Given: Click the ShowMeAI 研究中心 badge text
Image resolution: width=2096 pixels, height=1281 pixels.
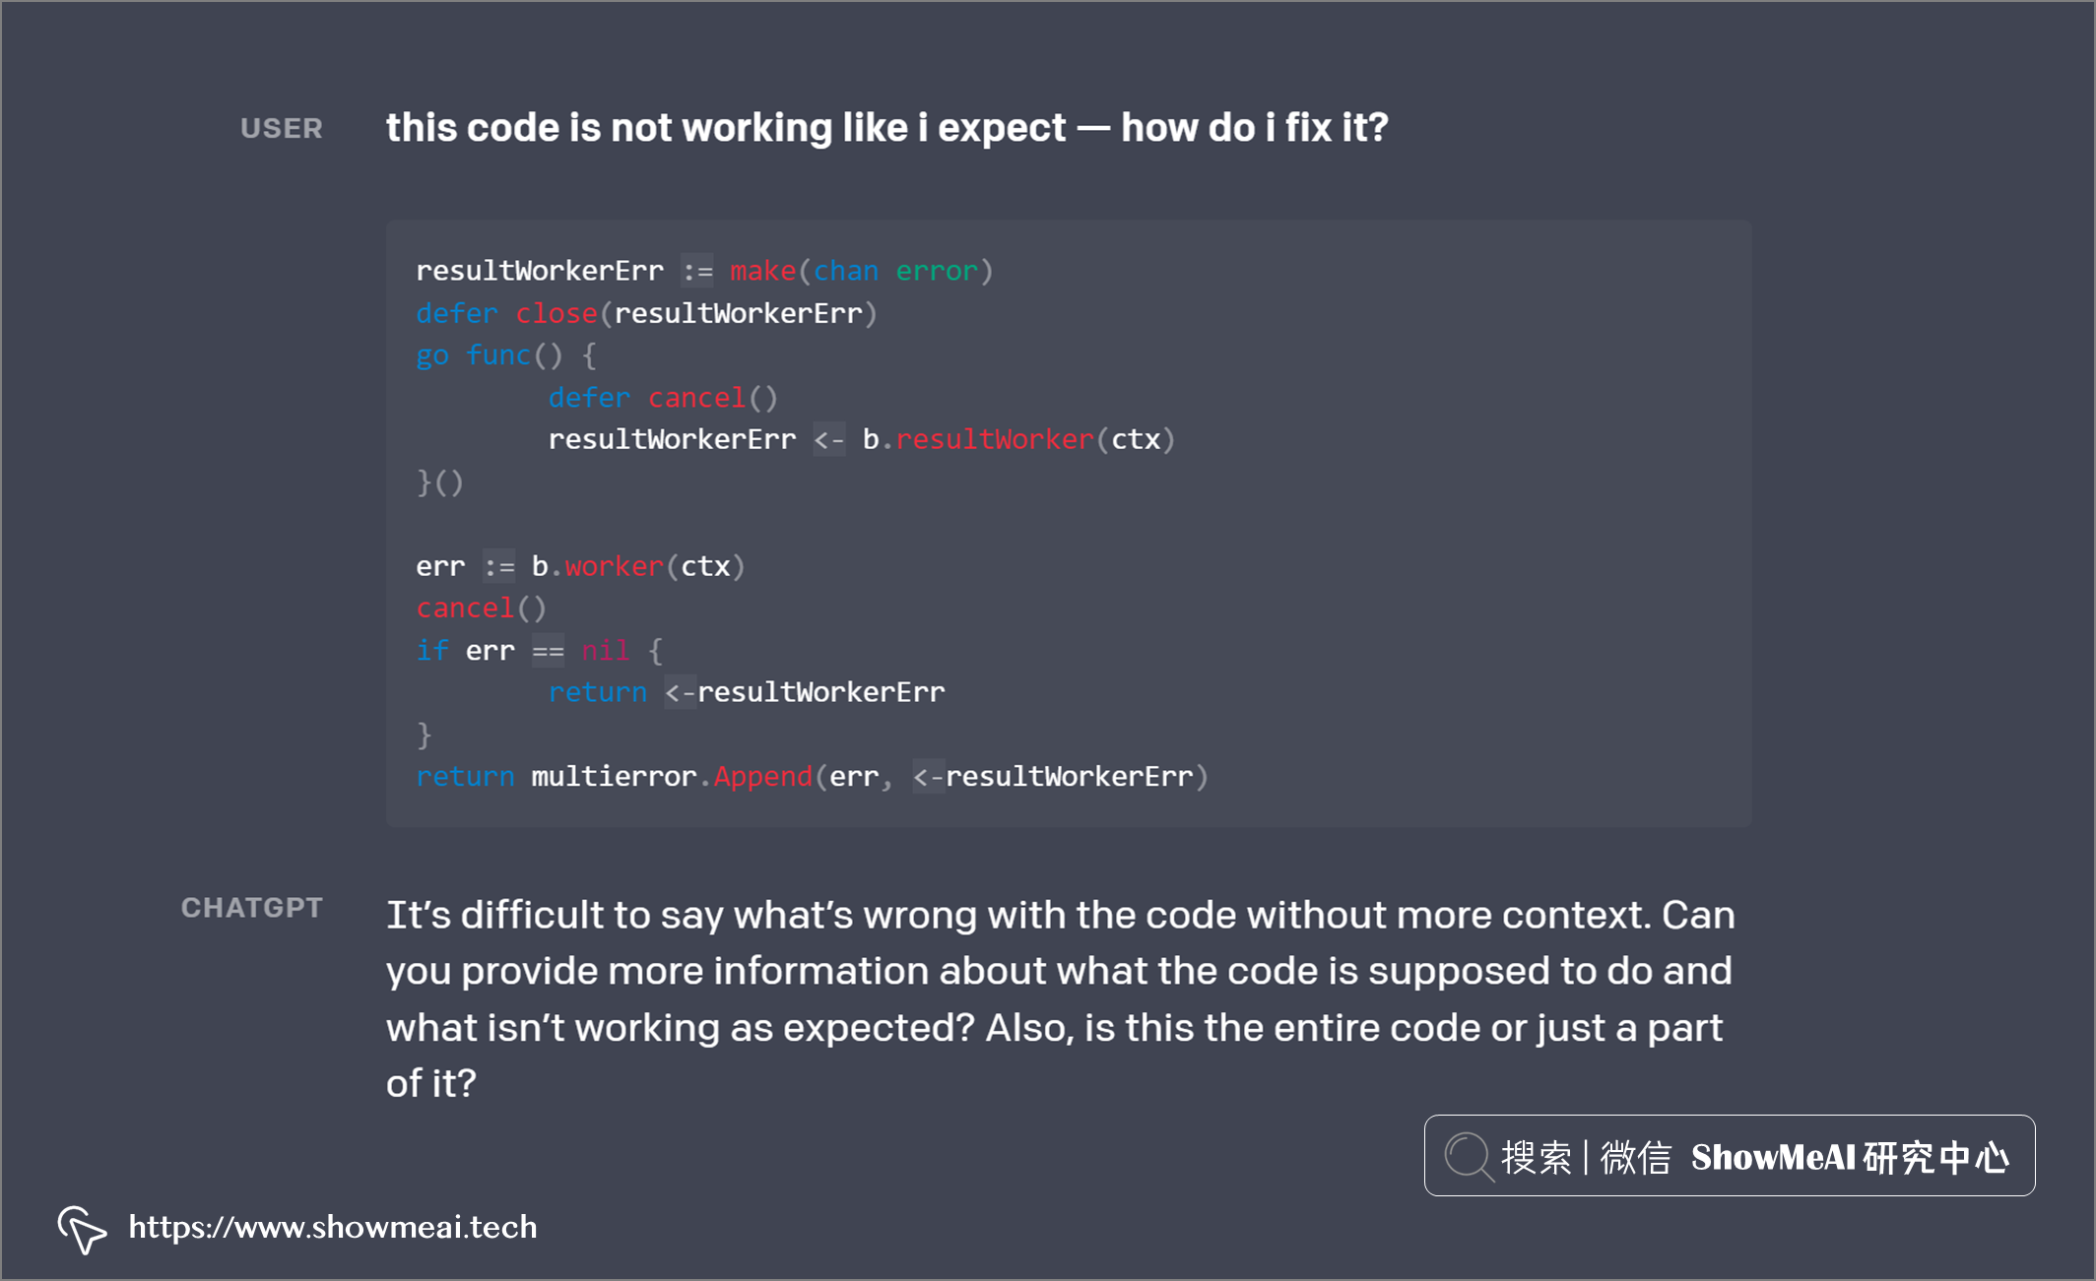Looking at the screenshot, I should pyautogui.click(x=1850, y=1158).
